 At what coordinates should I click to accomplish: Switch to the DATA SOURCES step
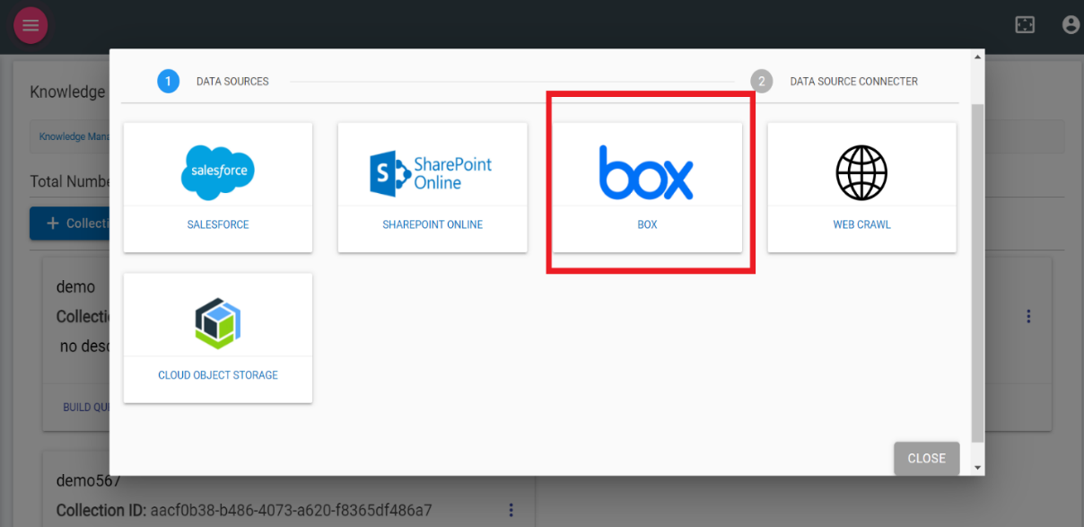click(x=233, y=81)
